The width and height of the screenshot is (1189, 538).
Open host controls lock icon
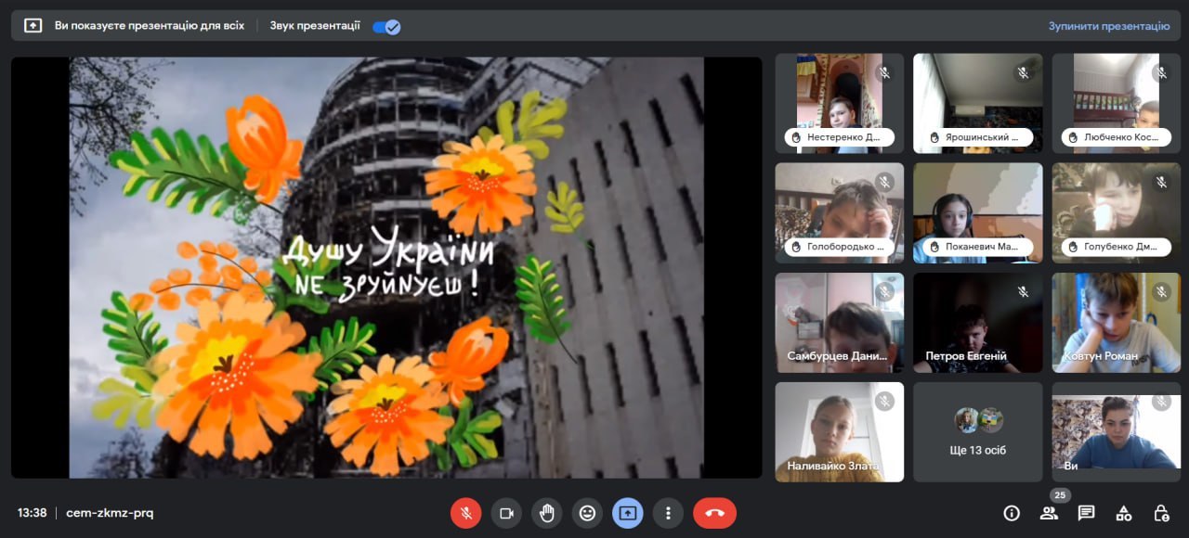click(x=1160, y=513)
